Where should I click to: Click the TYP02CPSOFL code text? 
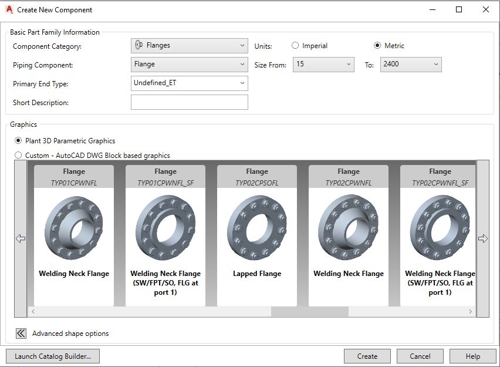256,183
